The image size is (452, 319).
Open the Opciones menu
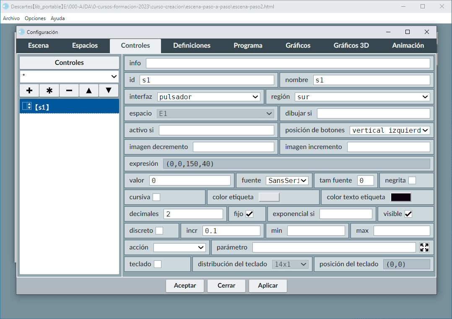coord(35,18)
